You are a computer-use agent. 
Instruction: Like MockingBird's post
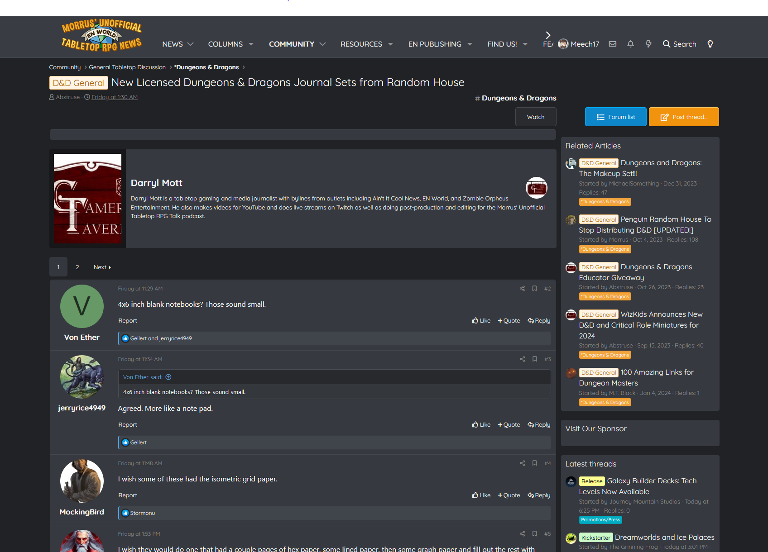coord(481,495)
